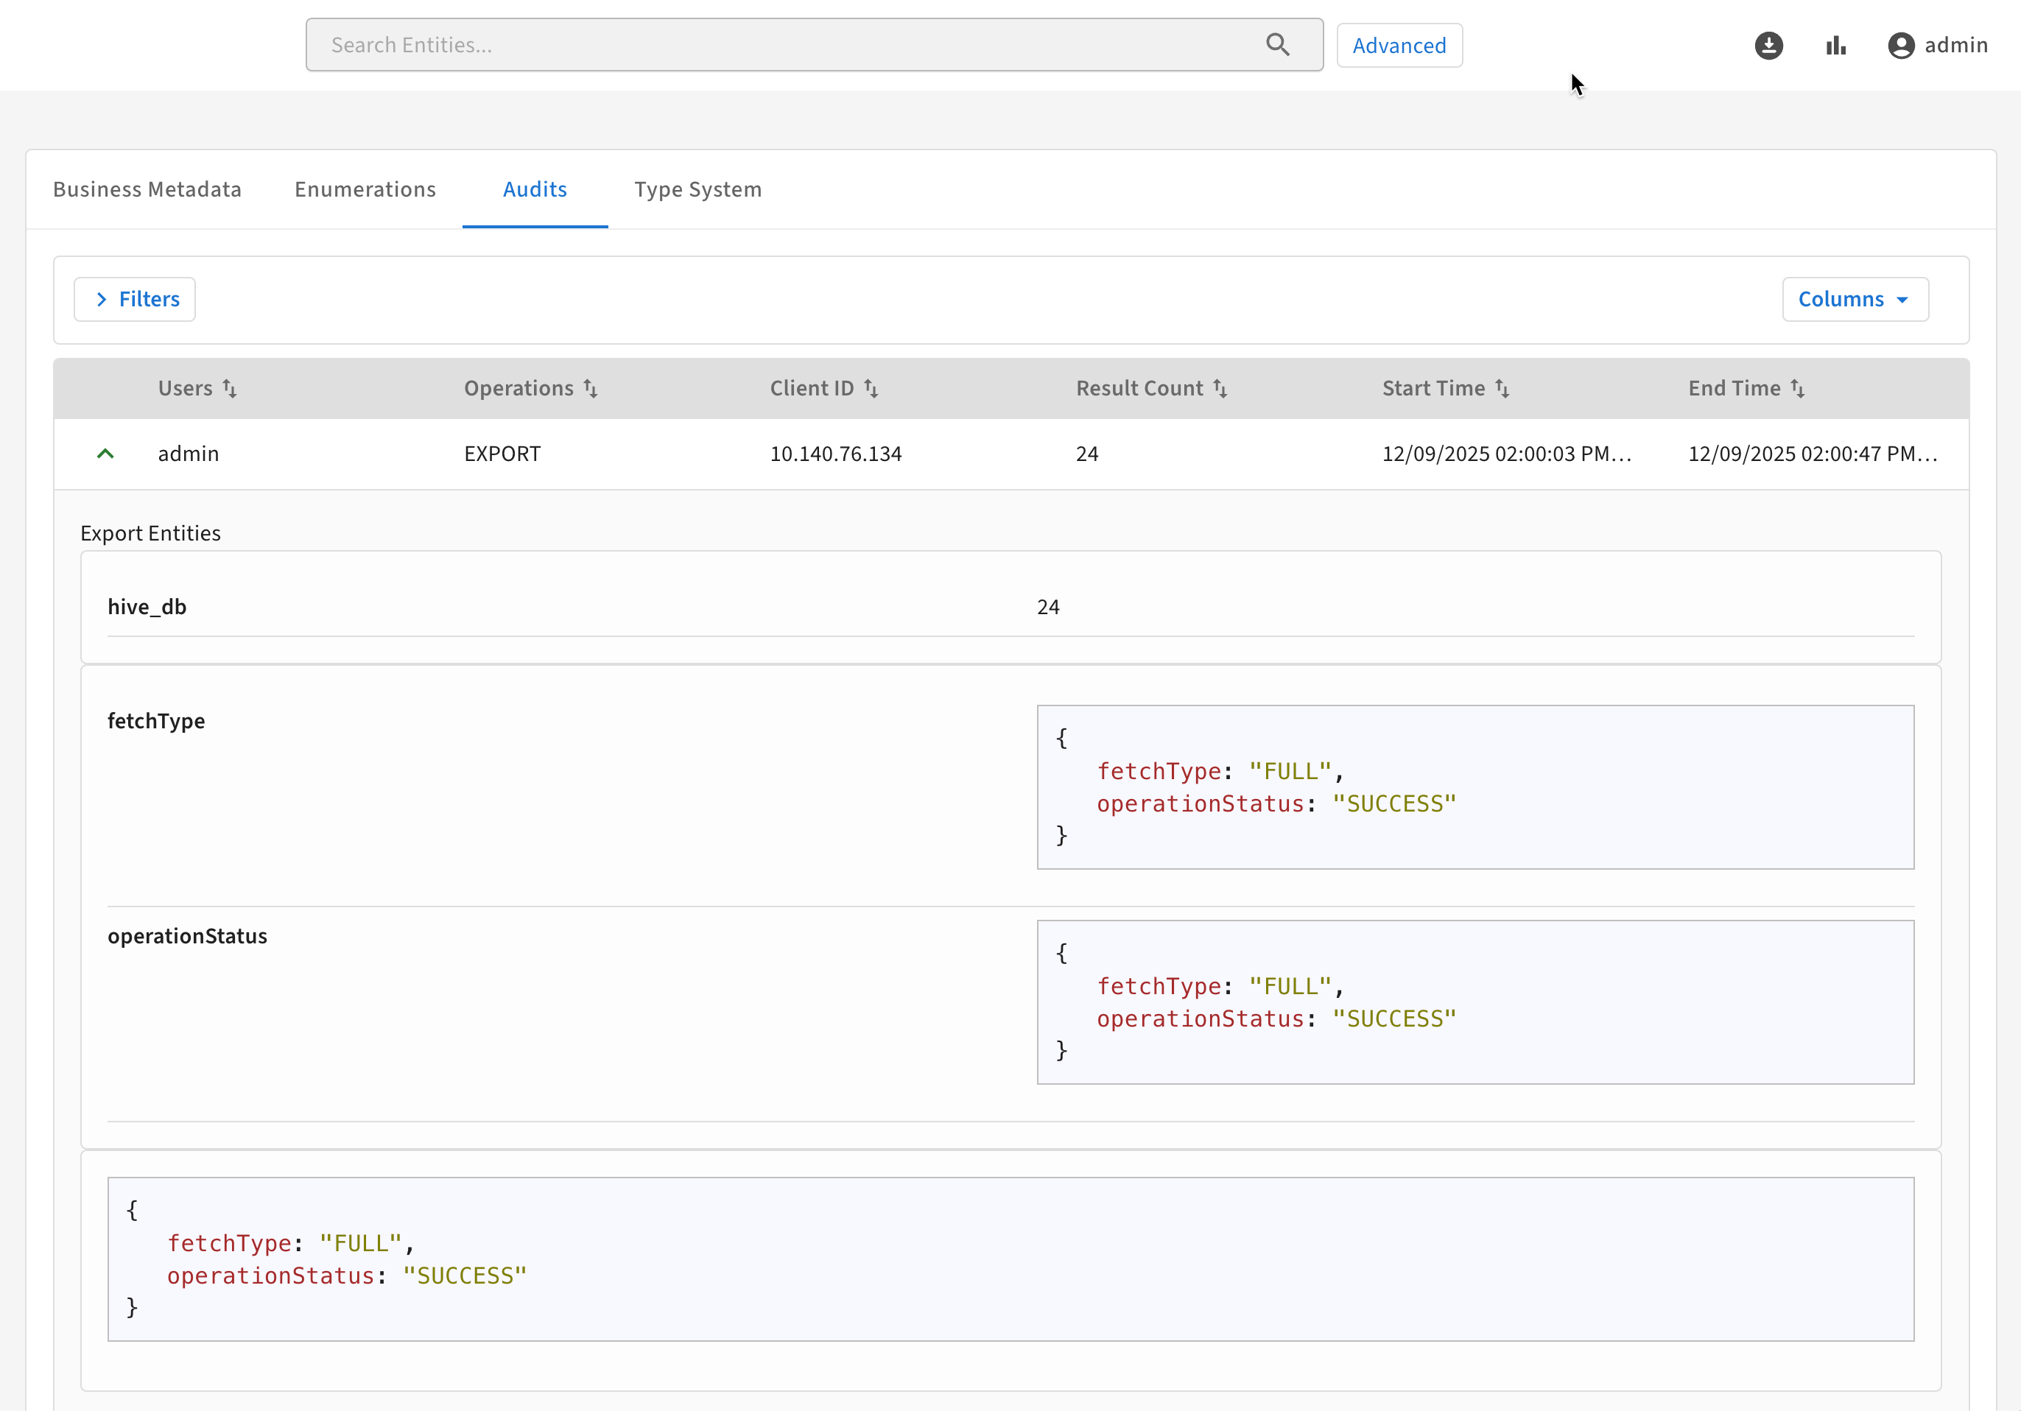Open the statistics bar chart icon

[1835, 46]
